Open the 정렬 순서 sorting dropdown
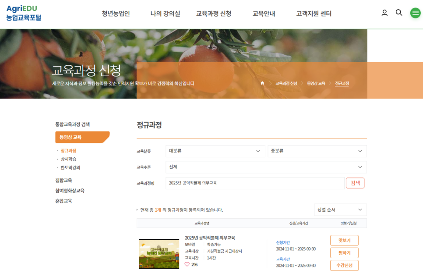The image size is (423, 277). point(340,210)
